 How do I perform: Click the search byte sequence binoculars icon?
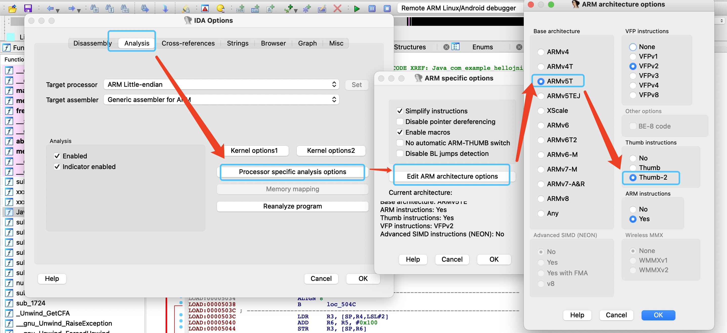tap(125, 8)
